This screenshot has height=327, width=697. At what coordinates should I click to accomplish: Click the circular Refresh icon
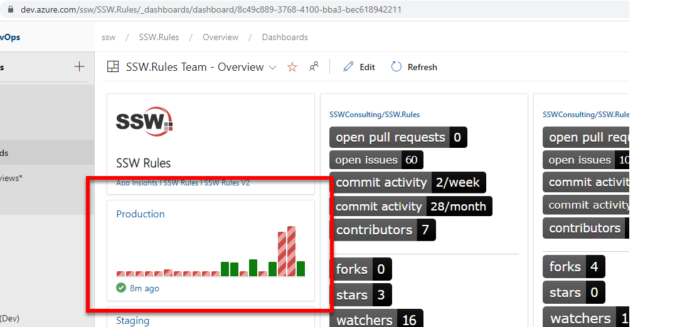pos(396,67)
